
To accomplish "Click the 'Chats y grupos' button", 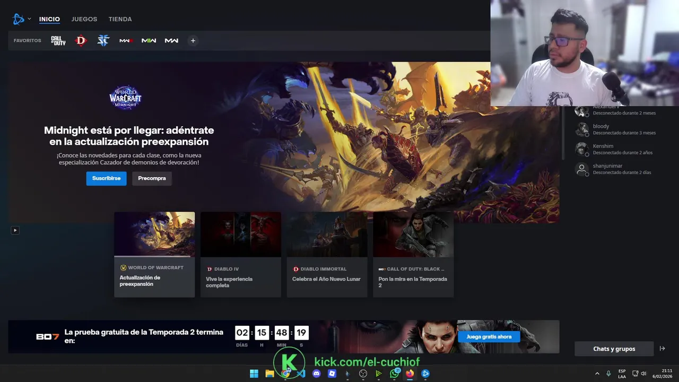I will click(x=614, y=349).
